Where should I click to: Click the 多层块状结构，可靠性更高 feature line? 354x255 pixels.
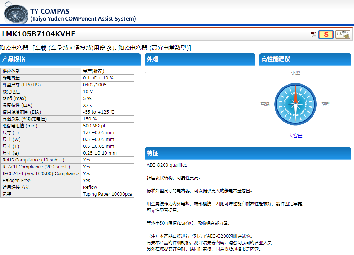click(174, 178)
